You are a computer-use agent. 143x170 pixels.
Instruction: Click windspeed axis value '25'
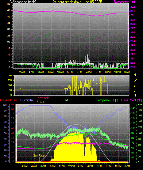click(x=9, y=36)
